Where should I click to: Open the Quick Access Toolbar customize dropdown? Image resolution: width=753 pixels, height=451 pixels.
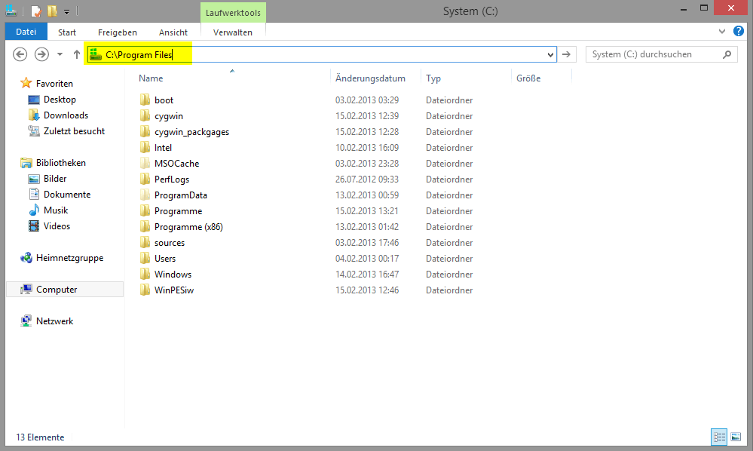(x=67, y=11)
